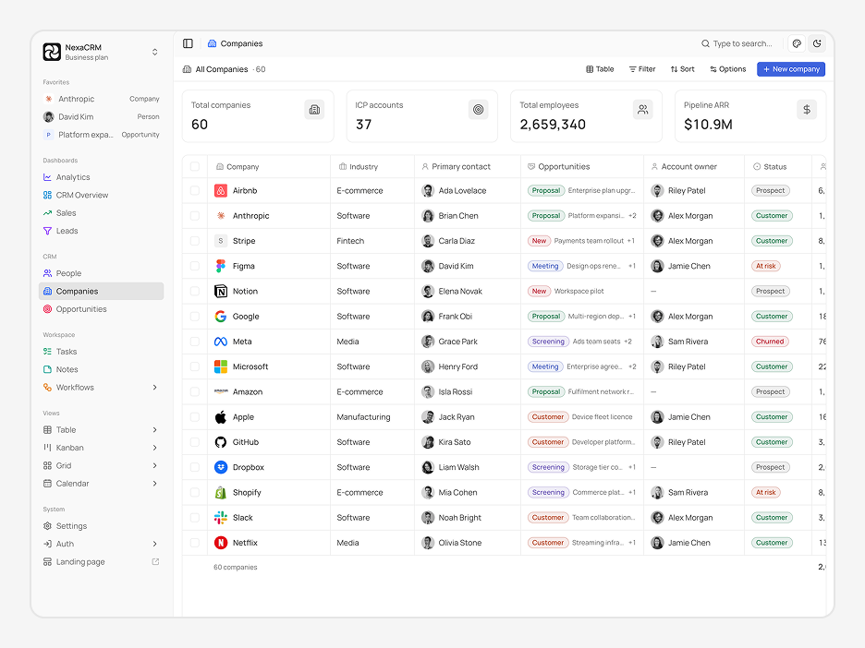Image resolution: width=865 pixels, height=648 pixels.
Task: Check the Meta row checkbox
Action: coord(195,342)
